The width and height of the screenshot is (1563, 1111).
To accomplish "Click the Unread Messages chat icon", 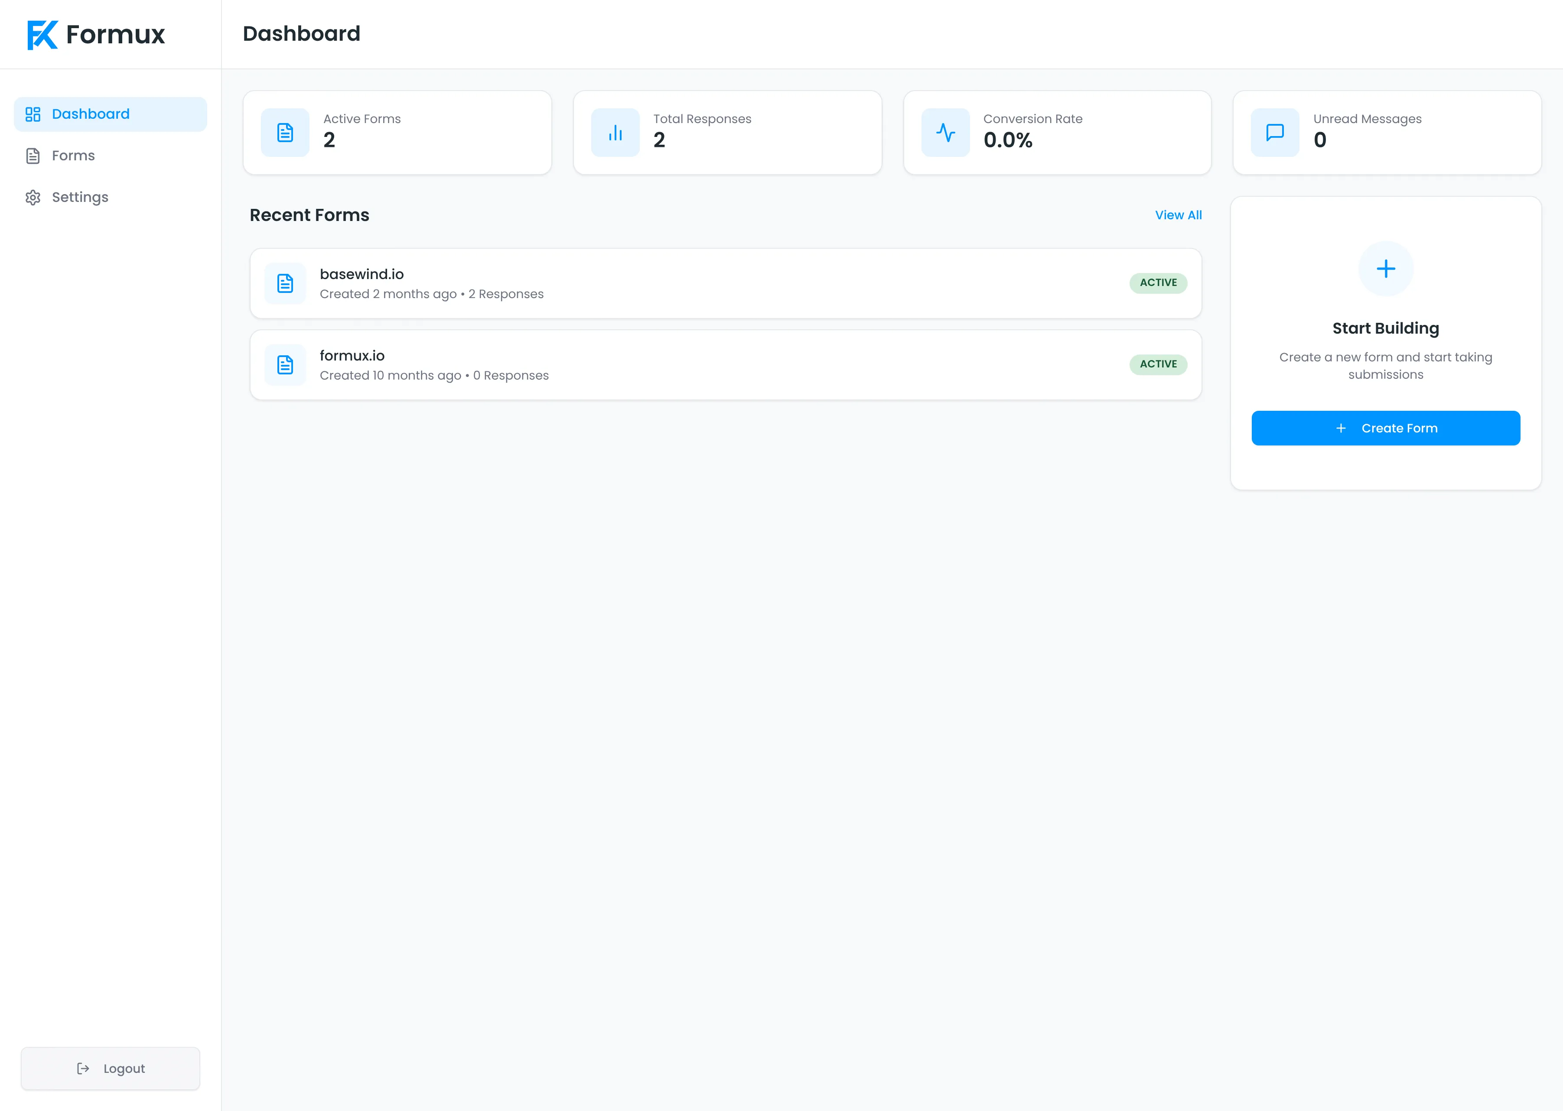I will tap(1275, 133).
